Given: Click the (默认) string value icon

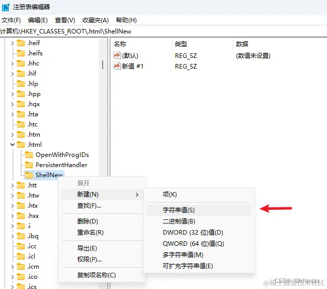Looking at the screenshot, I should pos(117,55).
